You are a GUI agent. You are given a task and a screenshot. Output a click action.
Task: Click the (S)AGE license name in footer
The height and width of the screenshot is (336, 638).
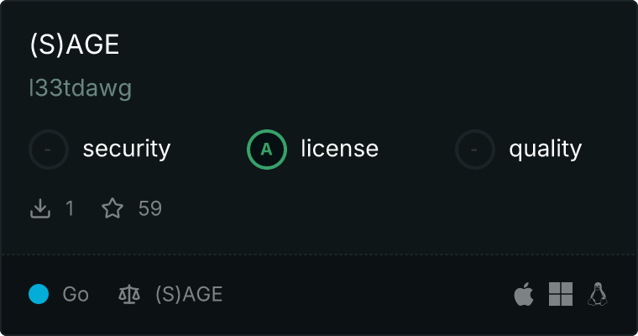(x=189, y=294)
